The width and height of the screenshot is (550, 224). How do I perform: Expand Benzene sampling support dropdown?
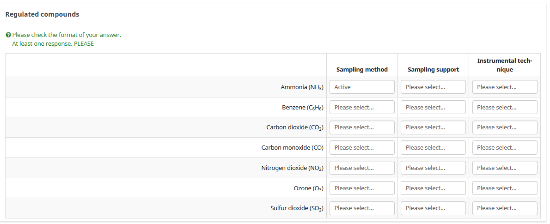pyautogui.click(x=433, y=107)
